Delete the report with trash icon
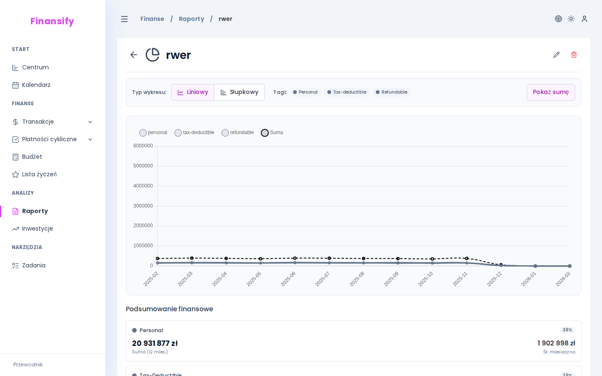 (574, 55)
